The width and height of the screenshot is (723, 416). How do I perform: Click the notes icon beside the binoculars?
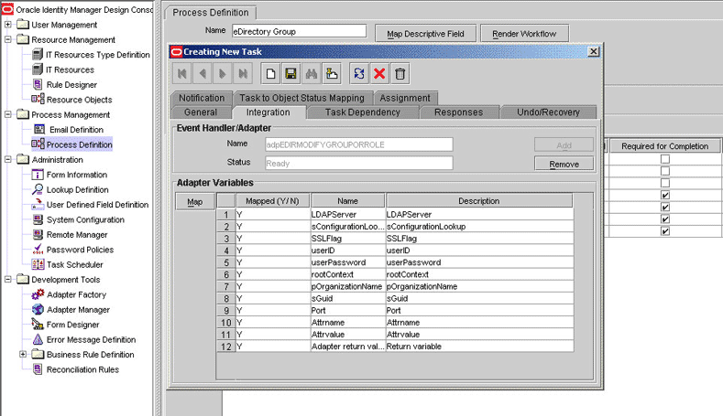coord(332,74)
